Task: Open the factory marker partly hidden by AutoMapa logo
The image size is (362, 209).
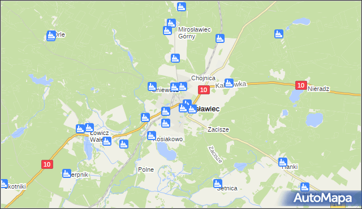Action: point(304,187)
